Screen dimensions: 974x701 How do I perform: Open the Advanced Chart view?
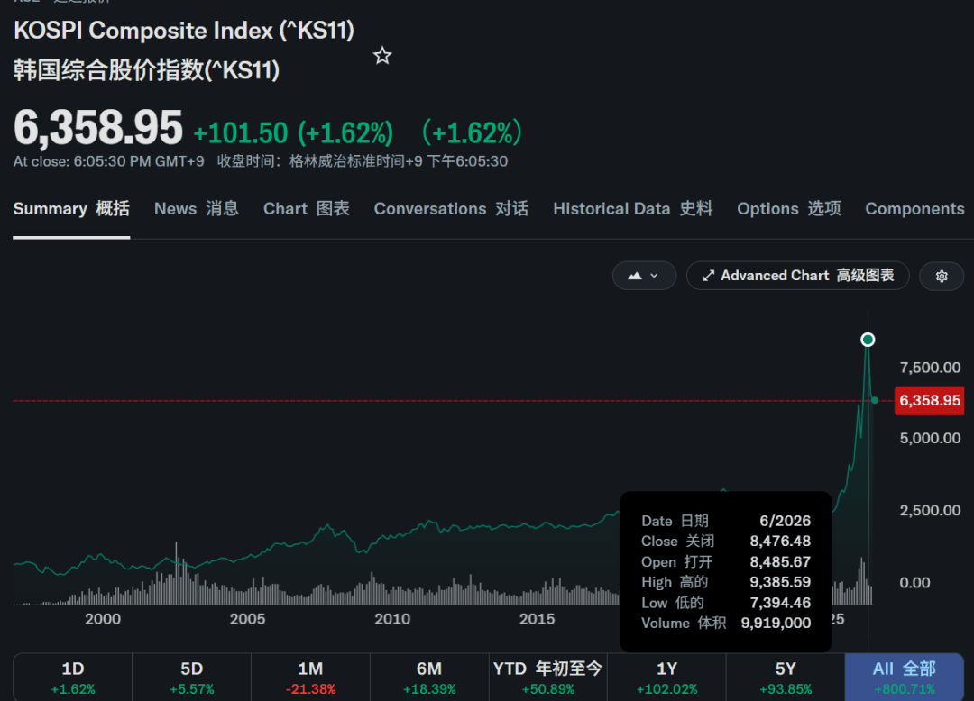click(797, 276)
